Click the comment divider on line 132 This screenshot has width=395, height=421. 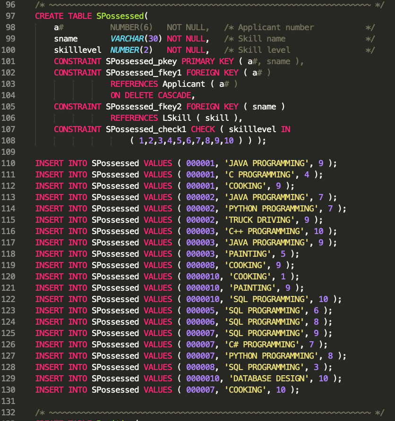[210, 413]
